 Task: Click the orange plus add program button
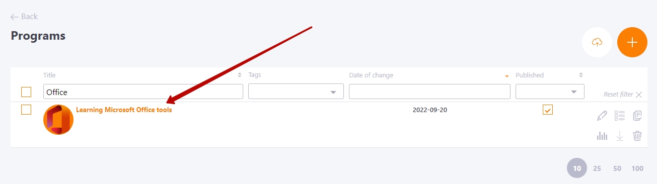coord(632,42)
